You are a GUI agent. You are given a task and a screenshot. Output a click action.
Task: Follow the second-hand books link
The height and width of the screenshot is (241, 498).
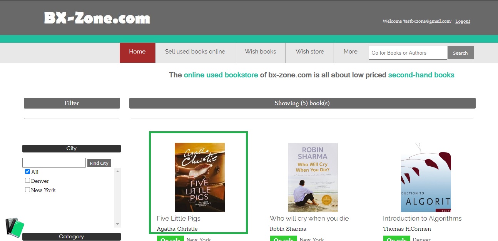point(421,75)
